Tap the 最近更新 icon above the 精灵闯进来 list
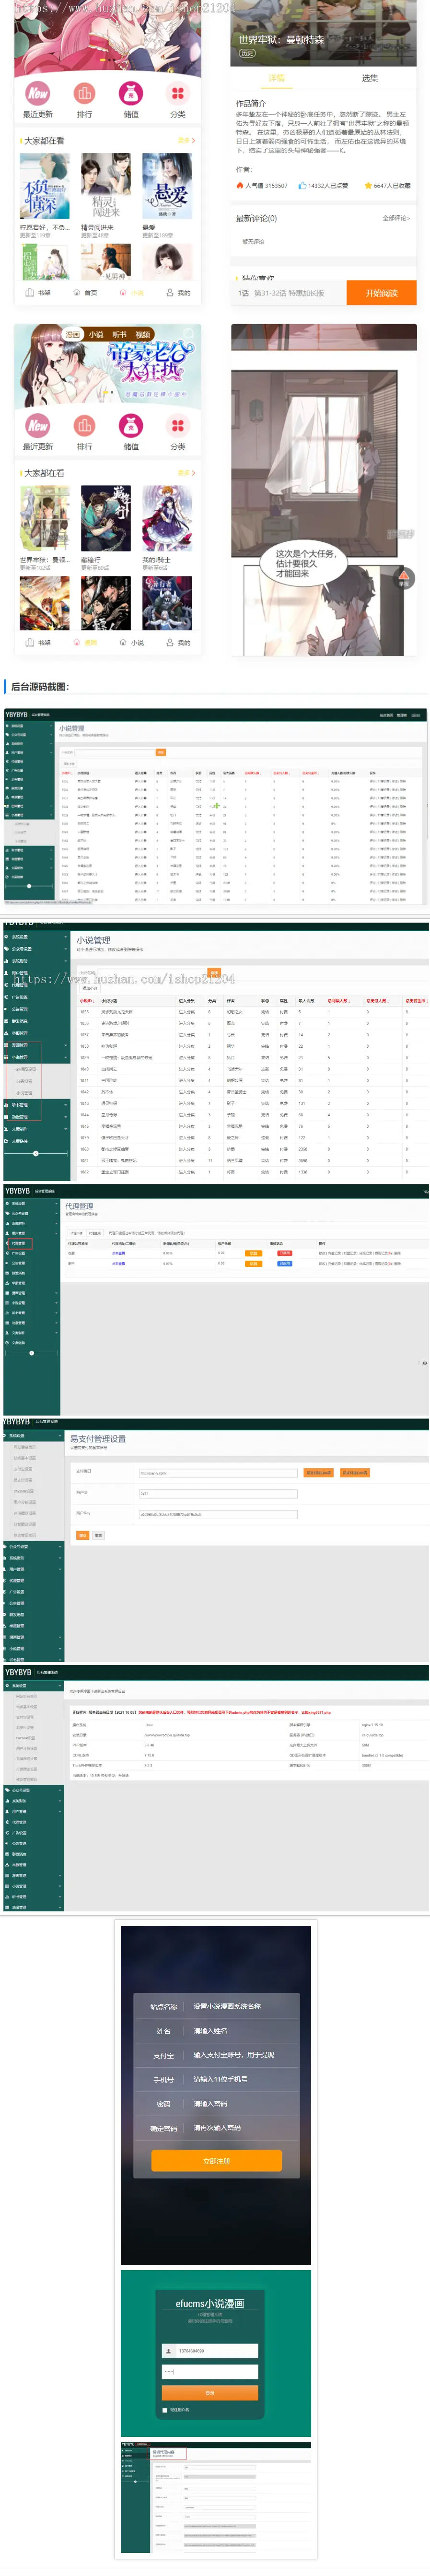The width and height of the screenshot is (430, 2576). point(38,93)
